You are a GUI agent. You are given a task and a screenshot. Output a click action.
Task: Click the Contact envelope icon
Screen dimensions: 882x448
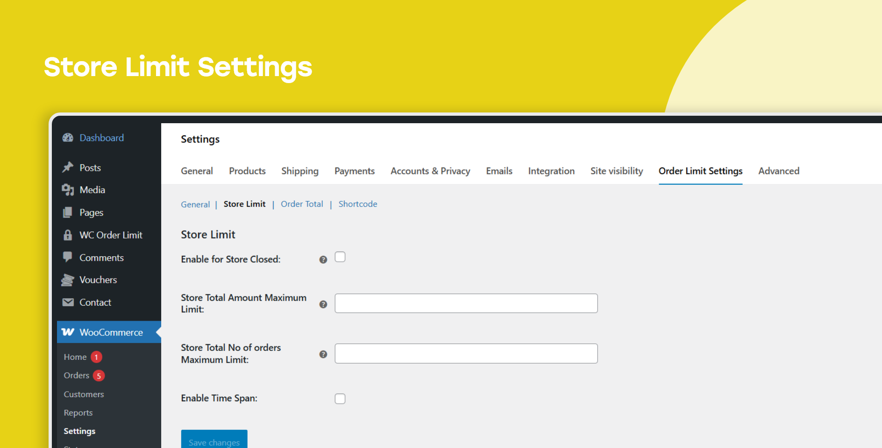coord(68,302)
